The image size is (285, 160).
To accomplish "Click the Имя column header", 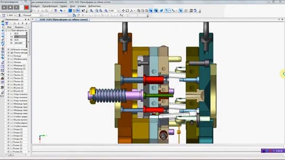I will click(x=9, y=27).
